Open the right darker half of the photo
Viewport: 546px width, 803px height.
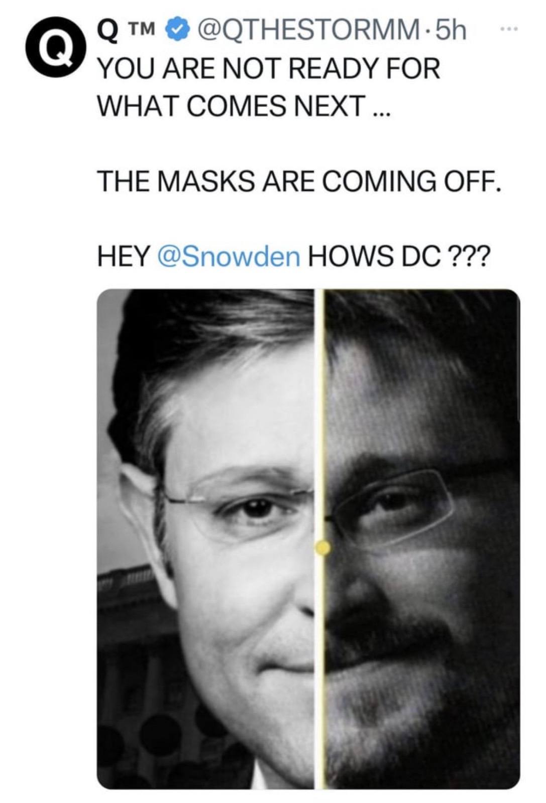[422, 539]
